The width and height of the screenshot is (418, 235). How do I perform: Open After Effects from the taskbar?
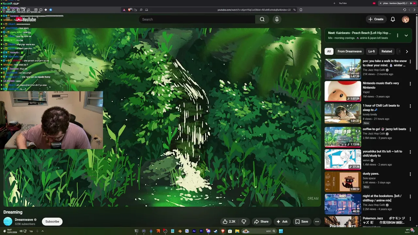click(x=194, y=231)
